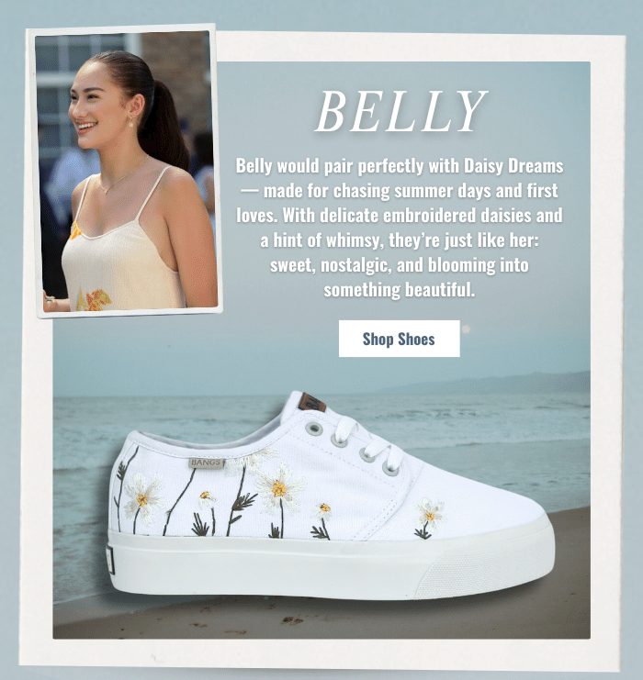Screen dimensions: 643x680
Task: Click the square tag on the heel sole
Action: (110, 560)
